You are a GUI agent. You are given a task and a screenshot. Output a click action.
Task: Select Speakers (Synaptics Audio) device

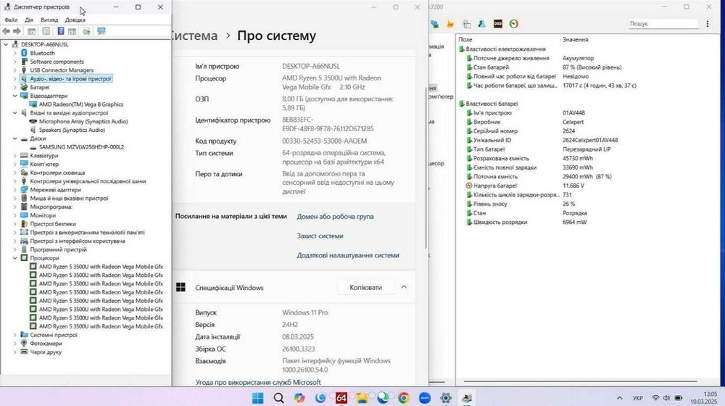(72, 130)
